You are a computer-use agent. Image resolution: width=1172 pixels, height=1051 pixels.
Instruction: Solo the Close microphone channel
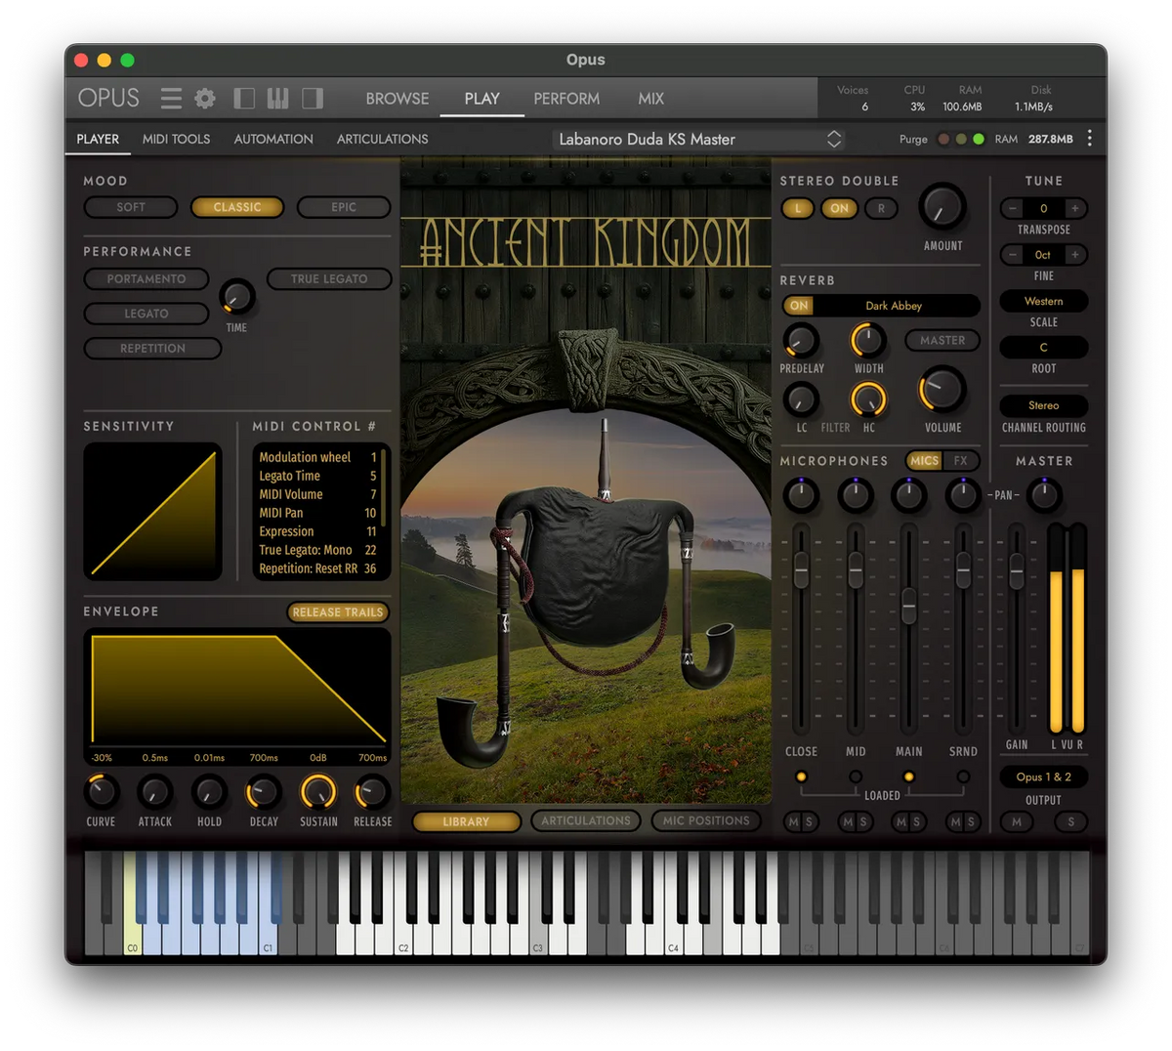(x=809, y=822)
